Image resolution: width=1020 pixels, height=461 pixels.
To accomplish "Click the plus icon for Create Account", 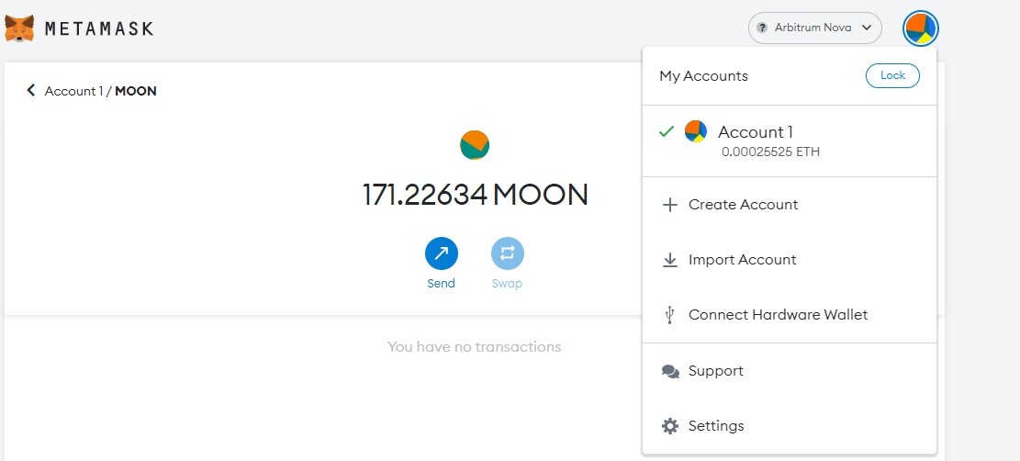I will [x=669, y=206].
